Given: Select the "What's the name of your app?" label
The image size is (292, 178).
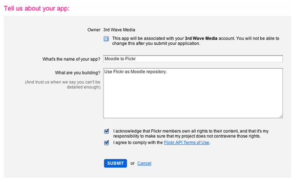Looking at the screenshot, I should point(71,59).
